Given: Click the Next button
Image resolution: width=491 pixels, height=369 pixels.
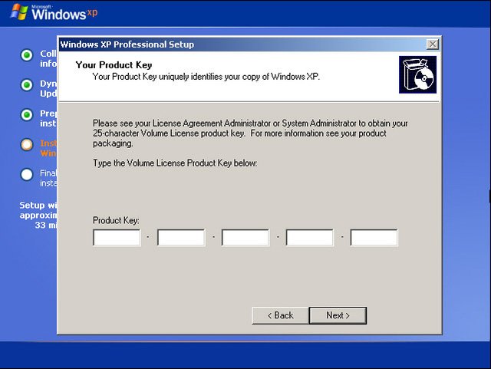Looking at the screenshot, I should tap(338, 315).
